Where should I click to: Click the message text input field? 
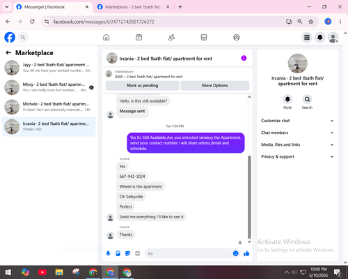click(189, 253)
